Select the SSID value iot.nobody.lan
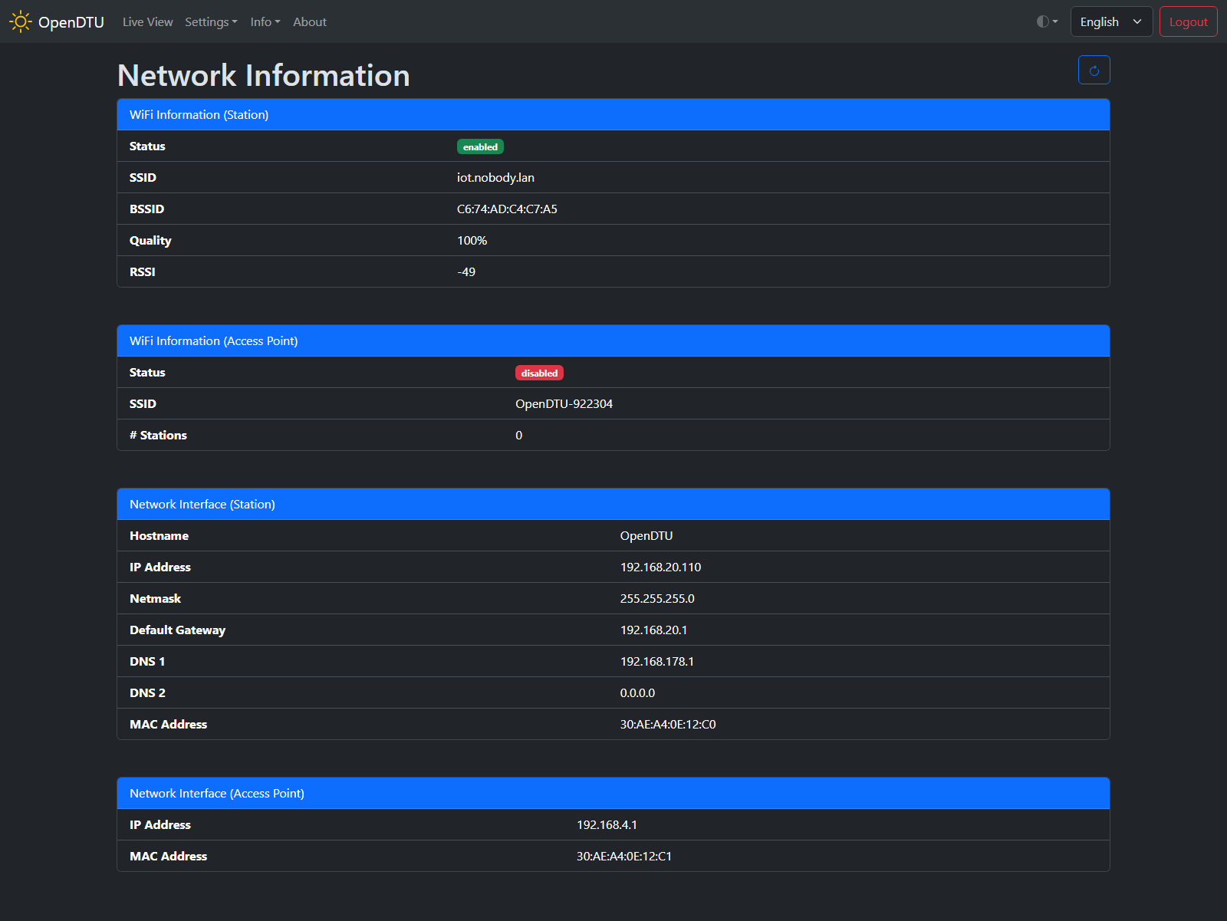The width and height of the screenshot is (1227, 921). pos(495,178)
